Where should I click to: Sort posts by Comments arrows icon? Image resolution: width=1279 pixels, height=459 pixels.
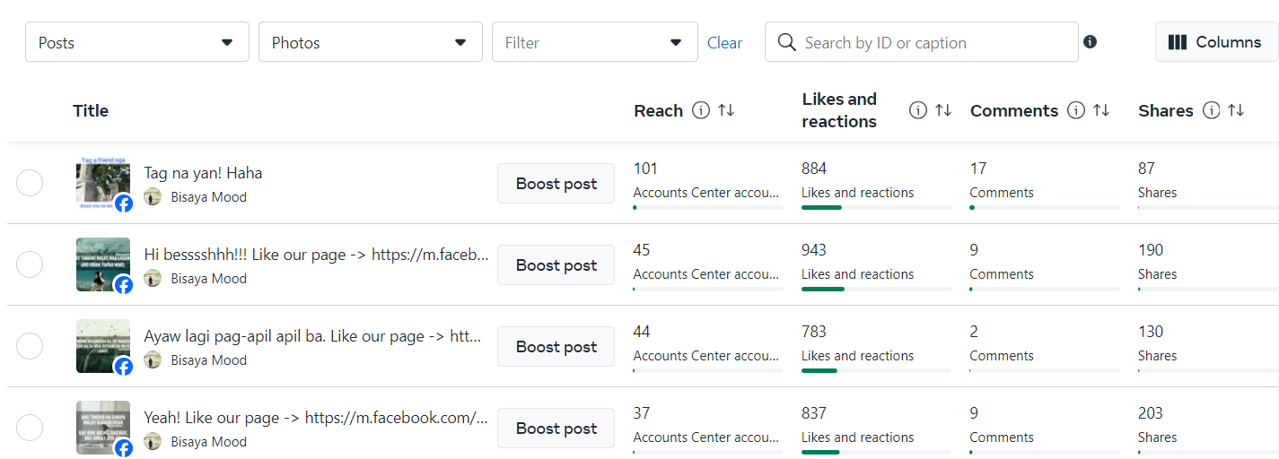[1101, 110]
